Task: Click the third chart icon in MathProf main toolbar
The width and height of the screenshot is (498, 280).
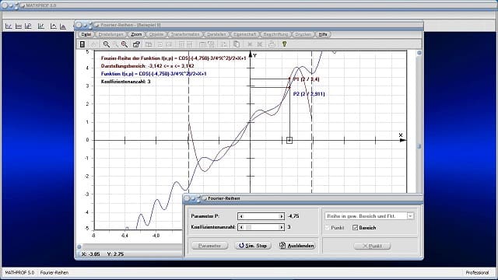Action: (28, 26)
